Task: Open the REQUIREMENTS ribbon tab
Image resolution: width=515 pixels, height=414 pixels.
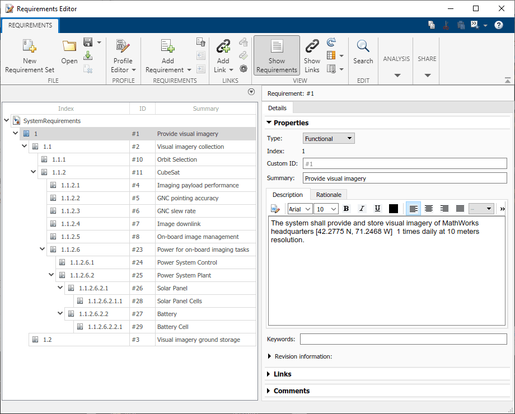Action: point(30,25)
